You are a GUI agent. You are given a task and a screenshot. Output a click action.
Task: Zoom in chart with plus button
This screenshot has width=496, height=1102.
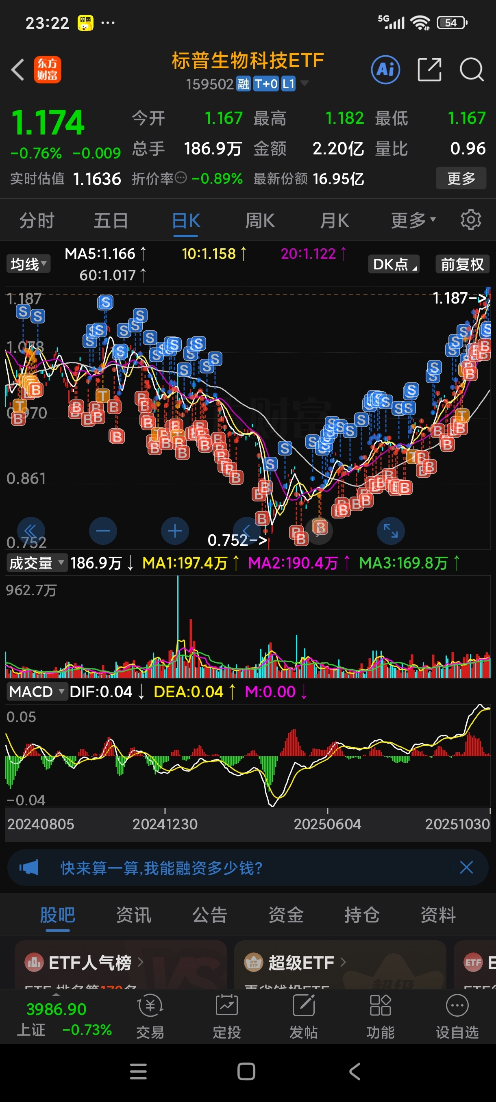click(174, 531)
